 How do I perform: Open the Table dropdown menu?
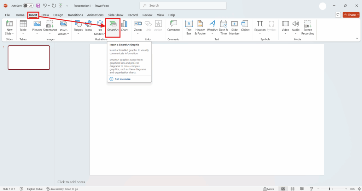pos(23,34)
